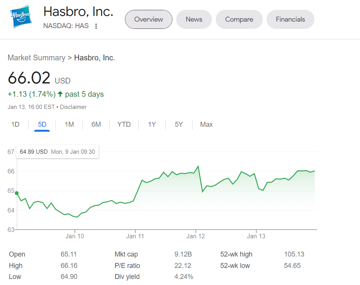Open the three-dot more options menu
The image size is (360, 285).
[96, 26]
